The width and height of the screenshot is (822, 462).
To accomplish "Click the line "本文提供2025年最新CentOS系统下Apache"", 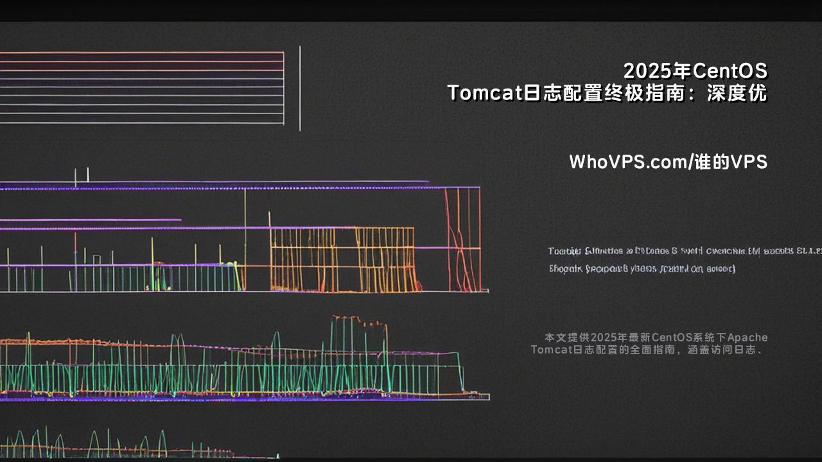I will tap(656, 338).
